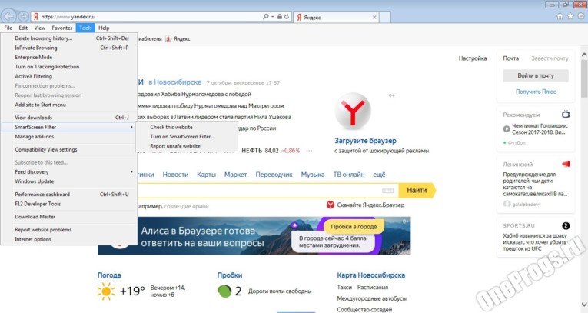Screen dimensions: 588x313
Task: Open the Завести почту link
Action: [550, 58]
